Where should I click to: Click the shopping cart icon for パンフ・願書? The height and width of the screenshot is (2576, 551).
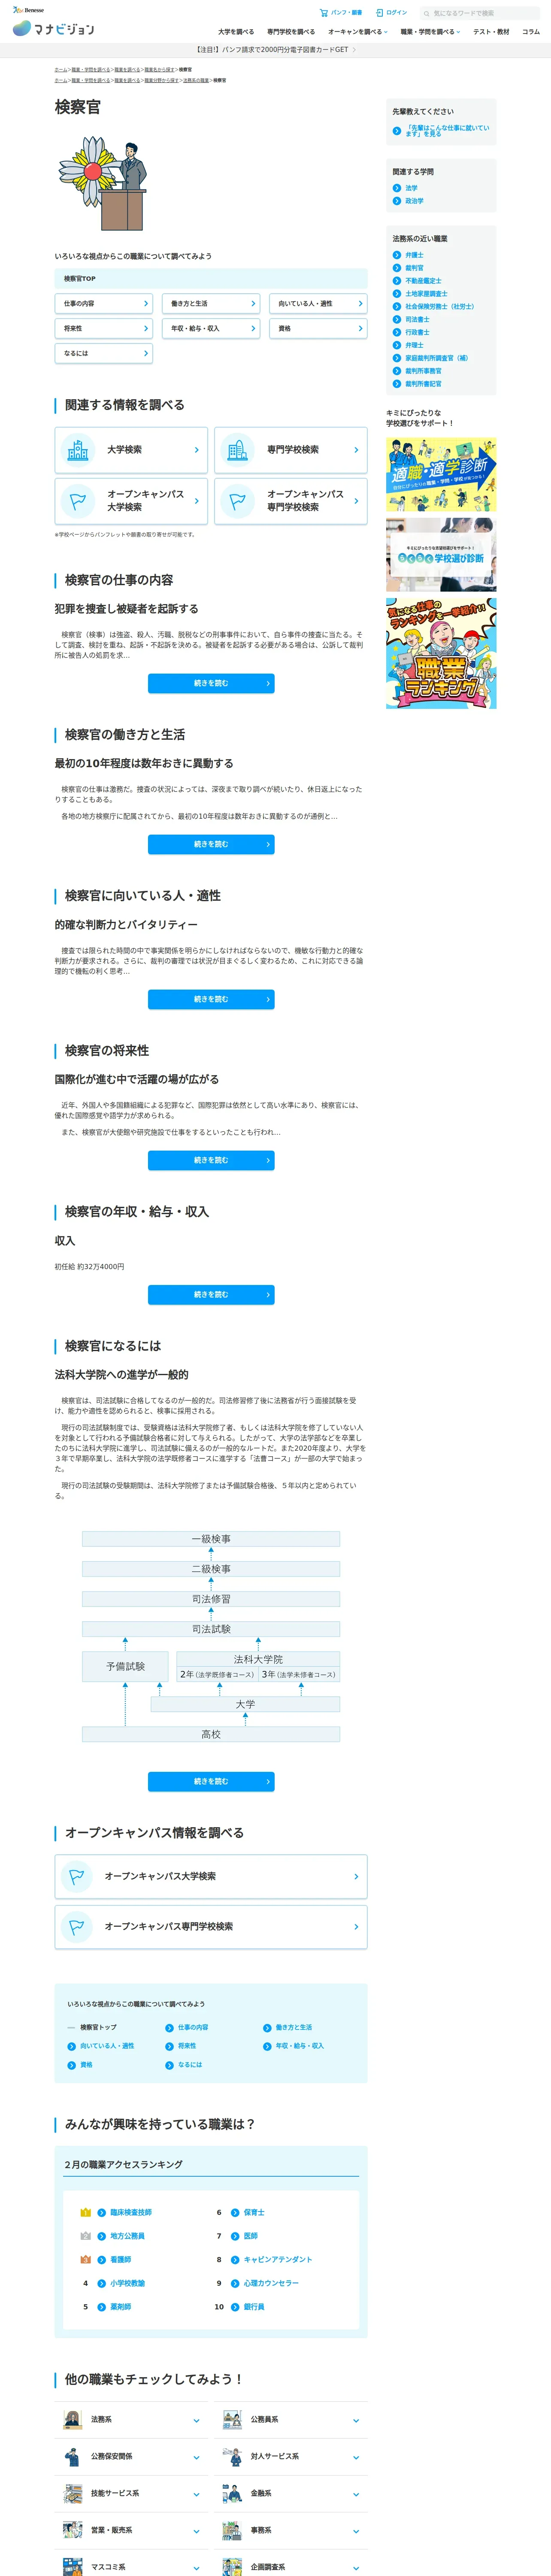click(323, 13)
